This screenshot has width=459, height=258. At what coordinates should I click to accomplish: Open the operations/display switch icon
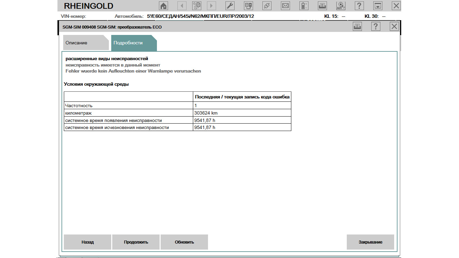pyautogui.click(x=248, y=6)
